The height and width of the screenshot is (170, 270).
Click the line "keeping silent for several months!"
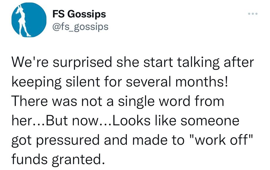120,82
